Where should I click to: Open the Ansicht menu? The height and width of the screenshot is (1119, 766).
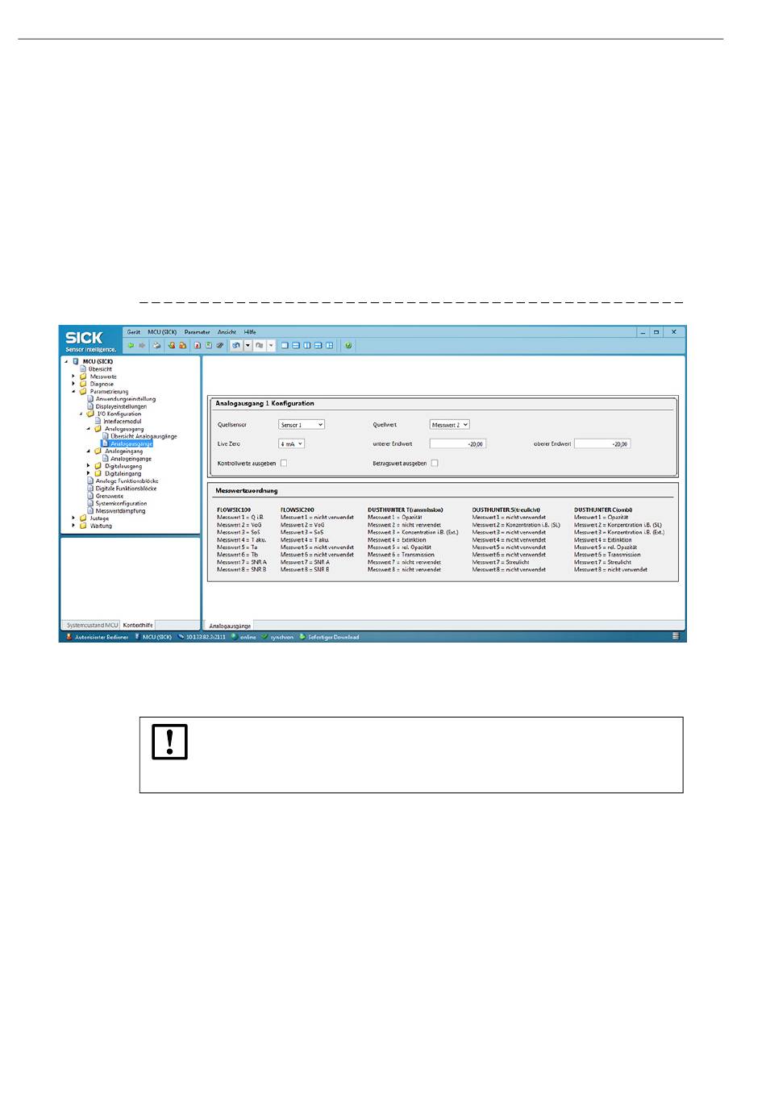[x=227, y=332]
